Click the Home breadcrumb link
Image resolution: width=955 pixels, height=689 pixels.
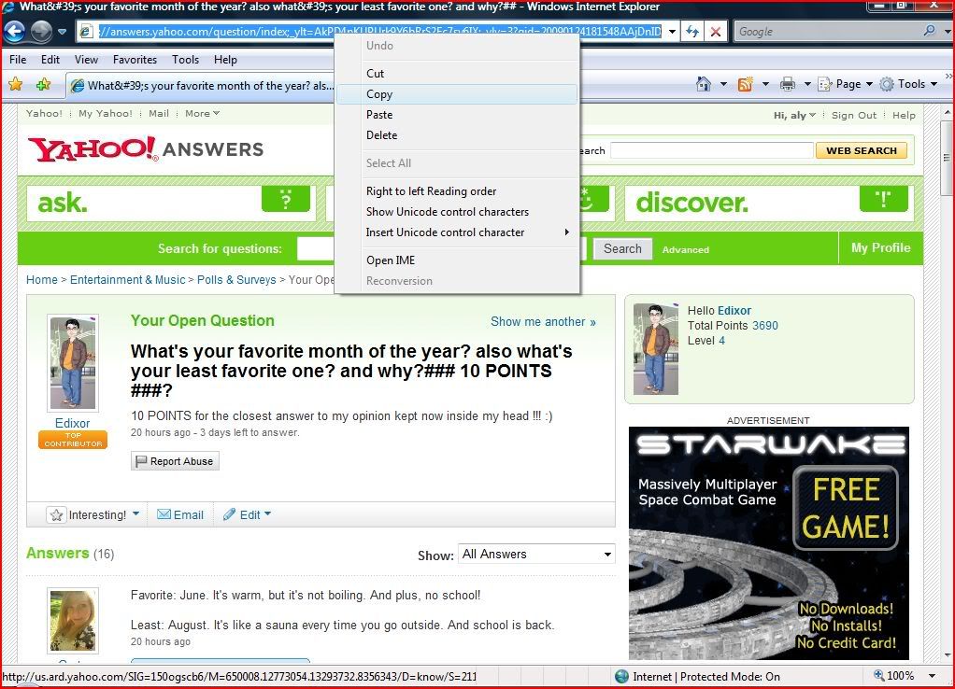41,279
